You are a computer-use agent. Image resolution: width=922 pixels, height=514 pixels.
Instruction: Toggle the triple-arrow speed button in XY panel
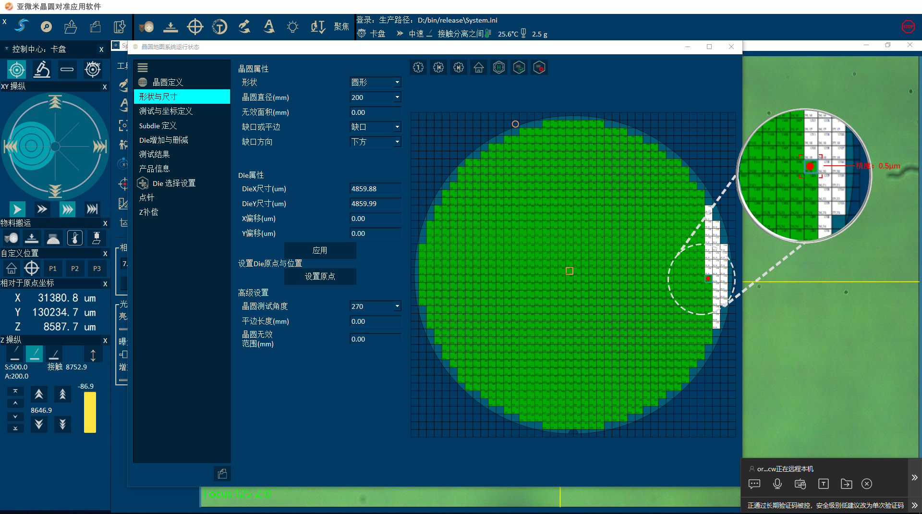coord(67,209)
